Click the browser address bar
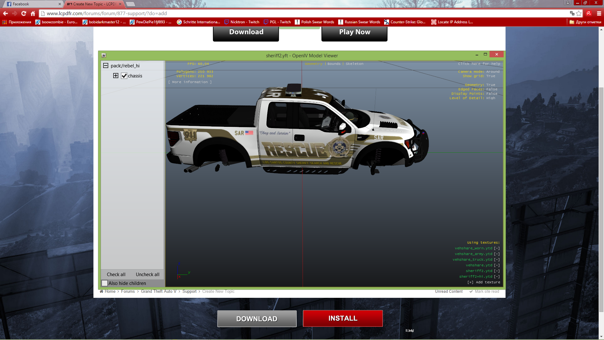 (283, 14)
